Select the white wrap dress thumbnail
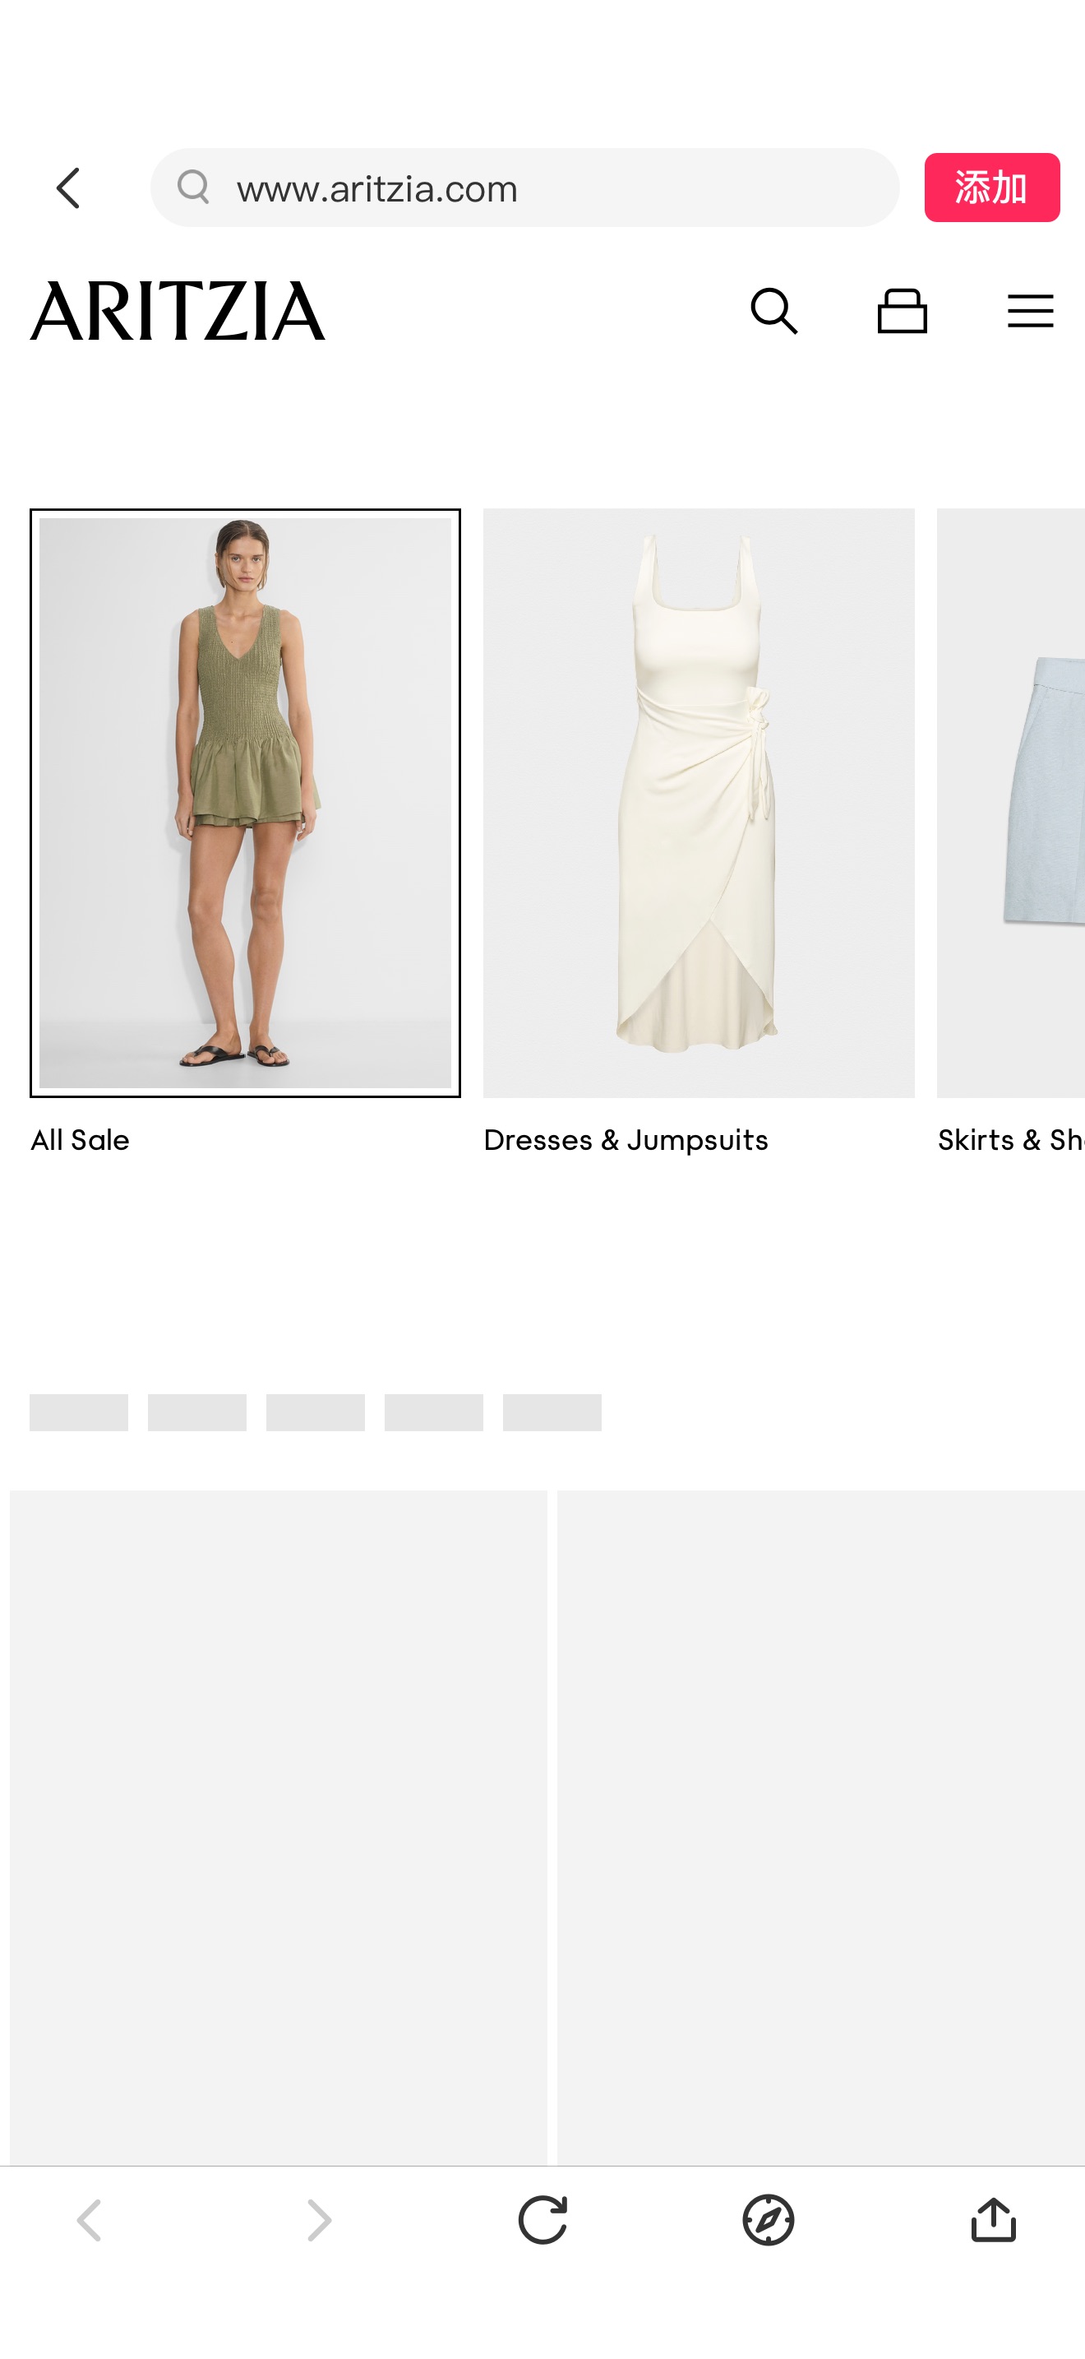Image resolution: width=1085 pixels, height=2359 pixels. coord(699,803)
